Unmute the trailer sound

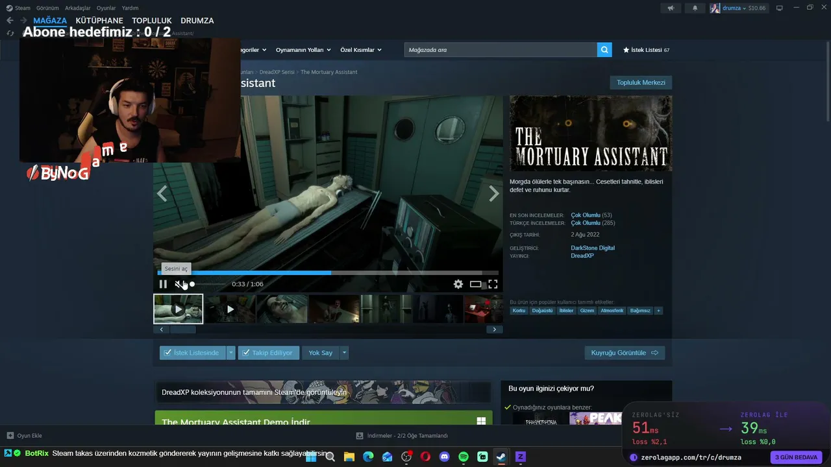coord(179,284)
